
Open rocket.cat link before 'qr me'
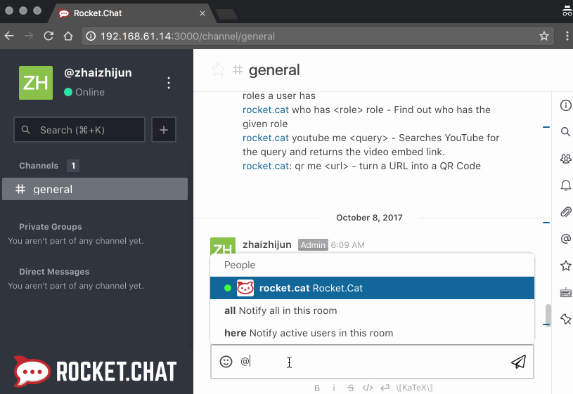coord(266,166)
